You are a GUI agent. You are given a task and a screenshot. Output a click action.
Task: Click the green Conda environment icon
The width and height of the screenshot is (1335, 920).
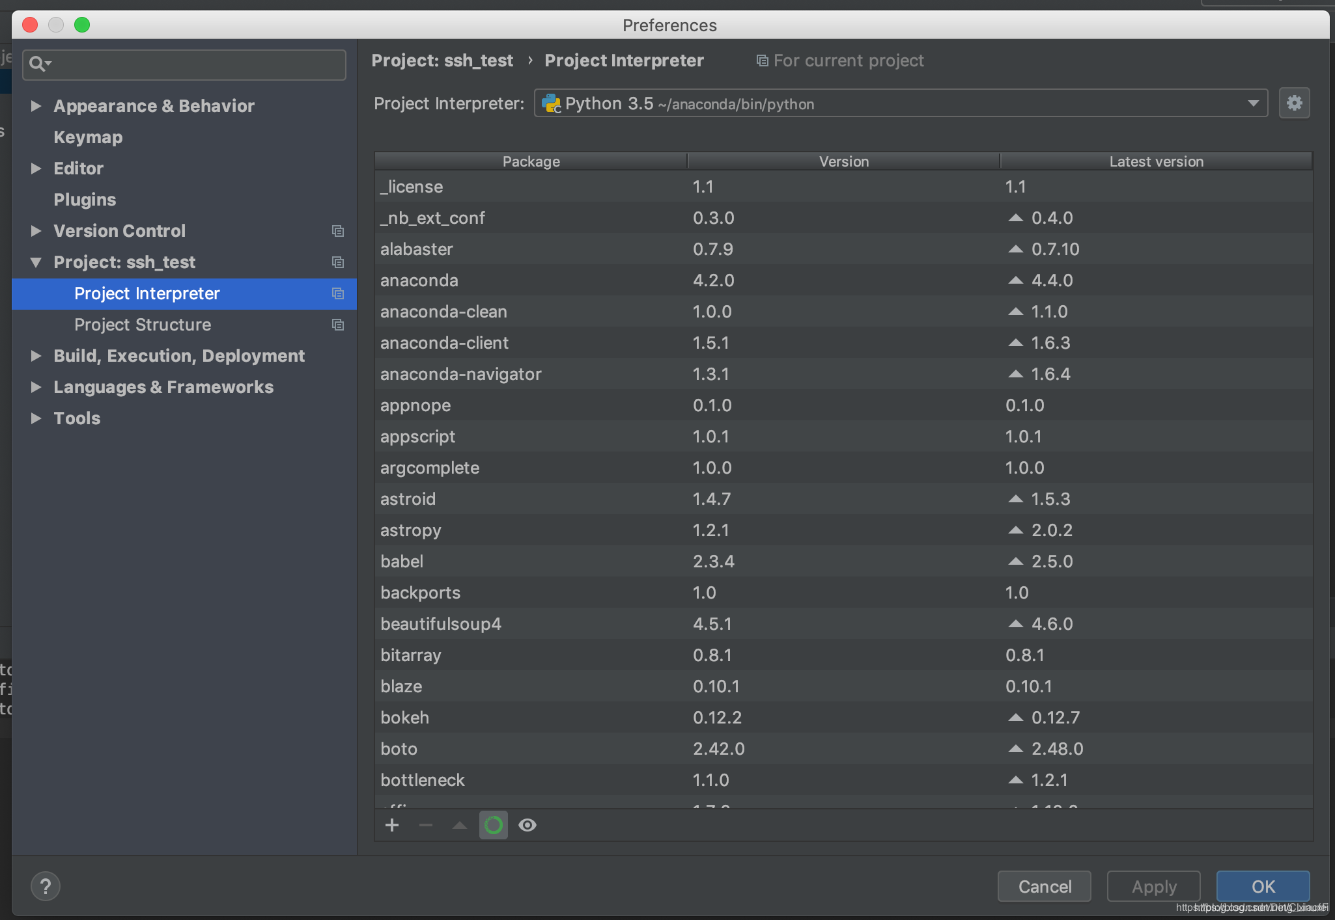(494, 826)
